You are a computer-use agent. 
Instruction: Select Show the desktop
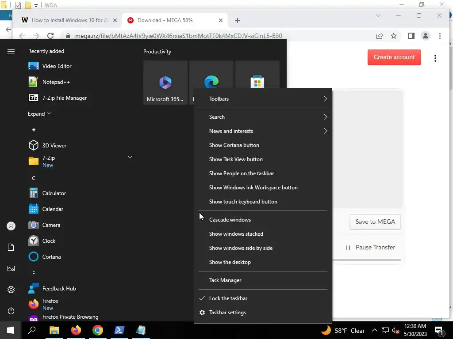click(230, 262)
